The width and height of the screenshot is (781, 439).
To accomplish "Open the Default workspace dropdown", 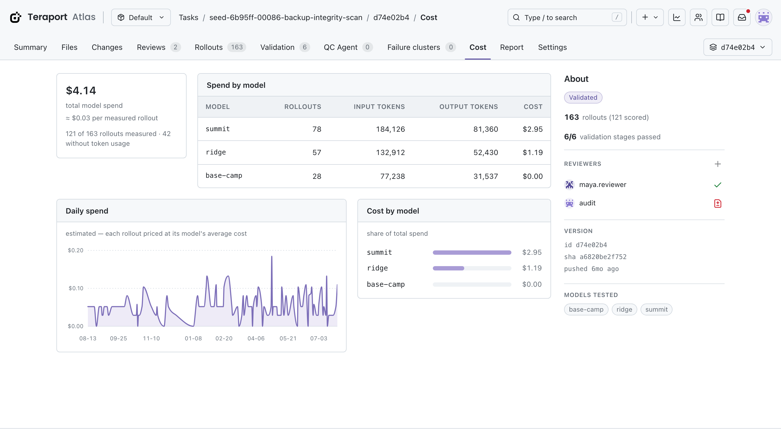I will tap(141, 17).
